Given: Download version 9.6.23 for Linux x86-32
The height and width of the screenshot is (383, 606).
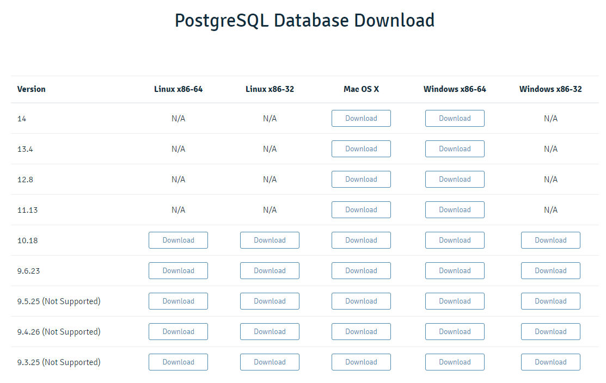Looking at the screenshot, I should point(270,270).
